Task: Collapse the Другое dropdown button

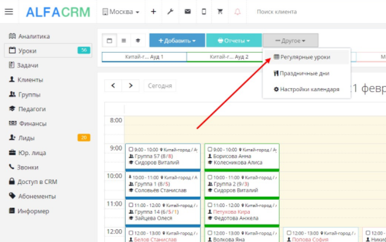Action: click(x=291, y=40)
